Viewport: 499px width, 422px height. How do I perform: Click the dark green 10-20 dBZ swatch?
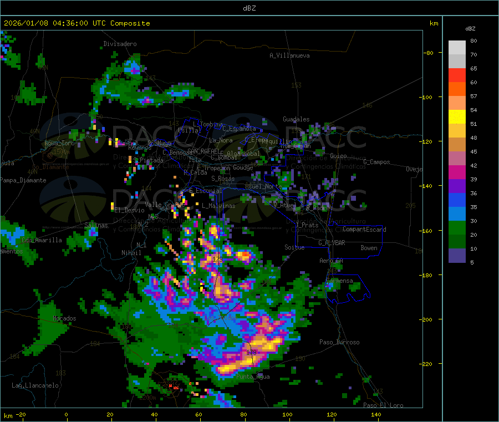457,242
